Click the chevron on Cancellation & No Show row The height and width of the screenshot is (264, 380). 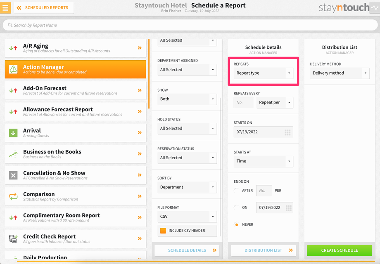[x=140, y=175]
